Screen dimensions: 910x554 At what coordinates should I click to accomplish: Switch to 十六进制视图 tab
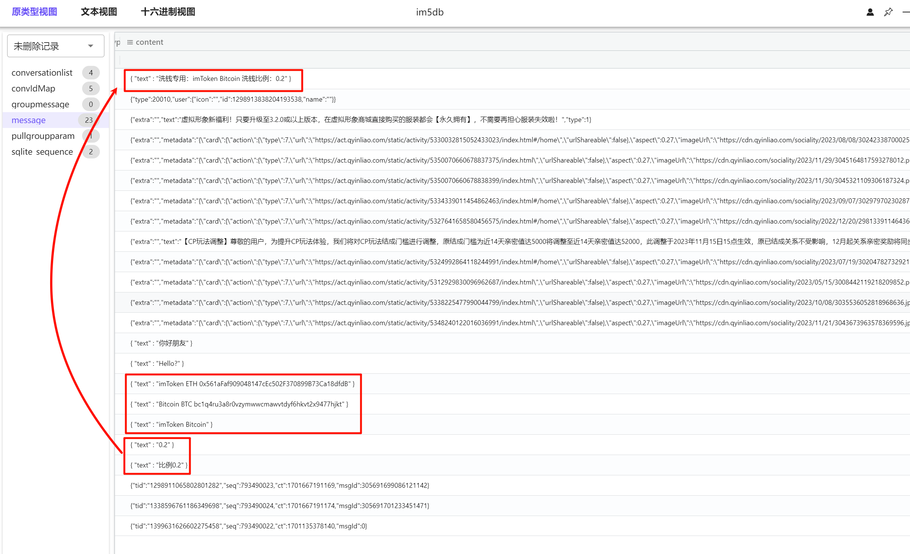coord(168,12)
